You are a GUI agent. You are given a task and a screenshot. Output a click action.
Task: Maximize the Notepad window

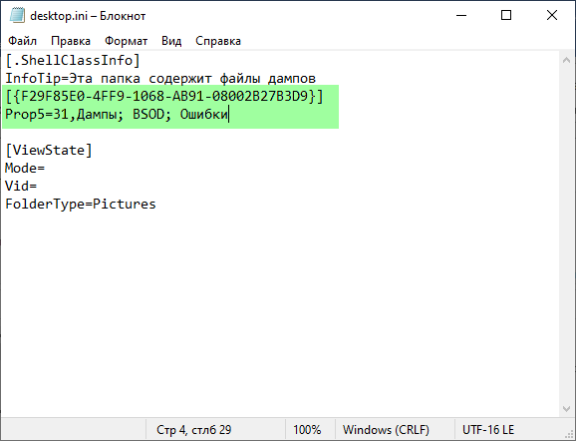[x=506, y=15]
